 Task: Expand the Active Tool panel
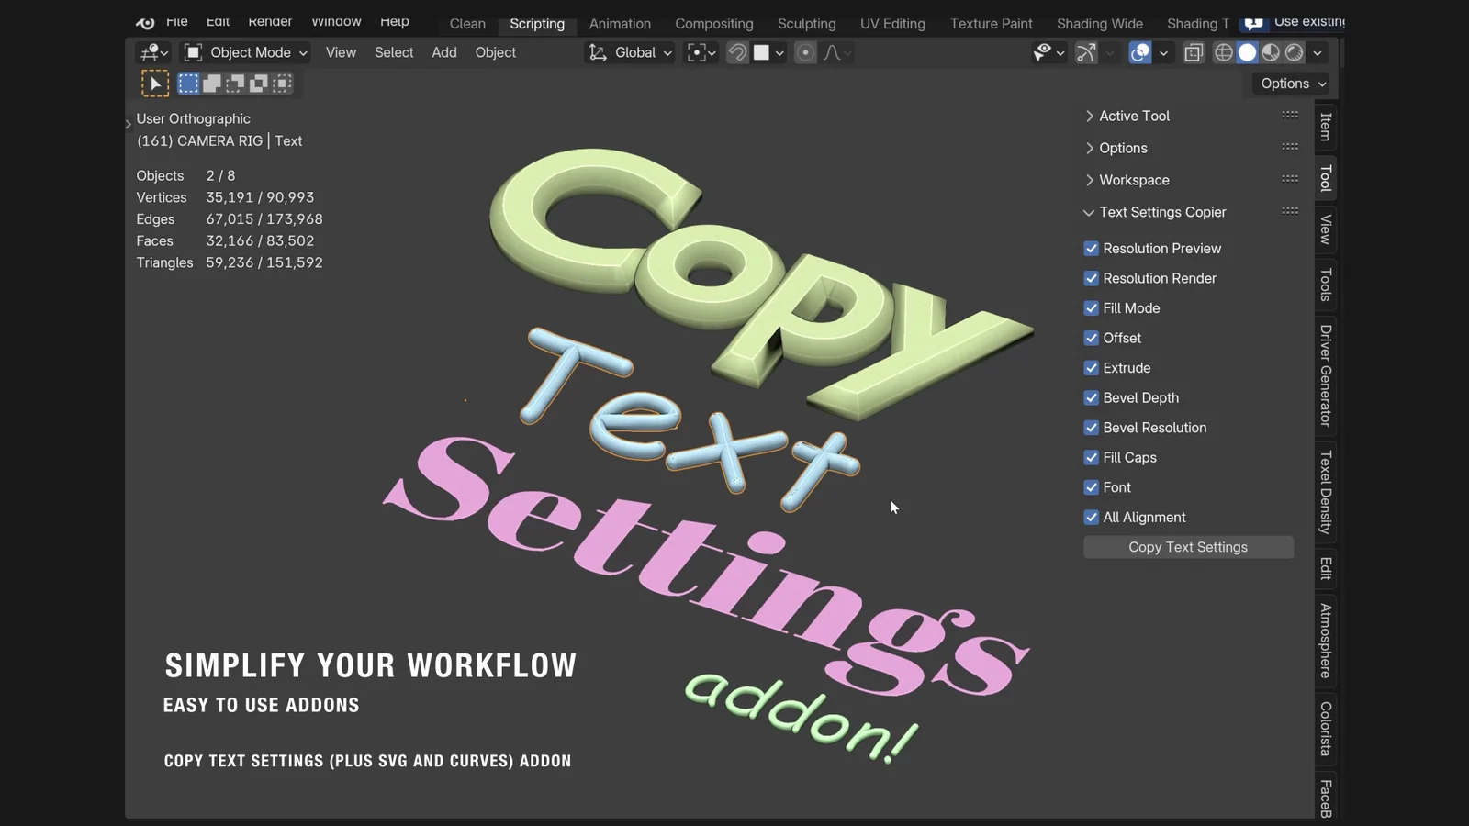coord(1135,116)
